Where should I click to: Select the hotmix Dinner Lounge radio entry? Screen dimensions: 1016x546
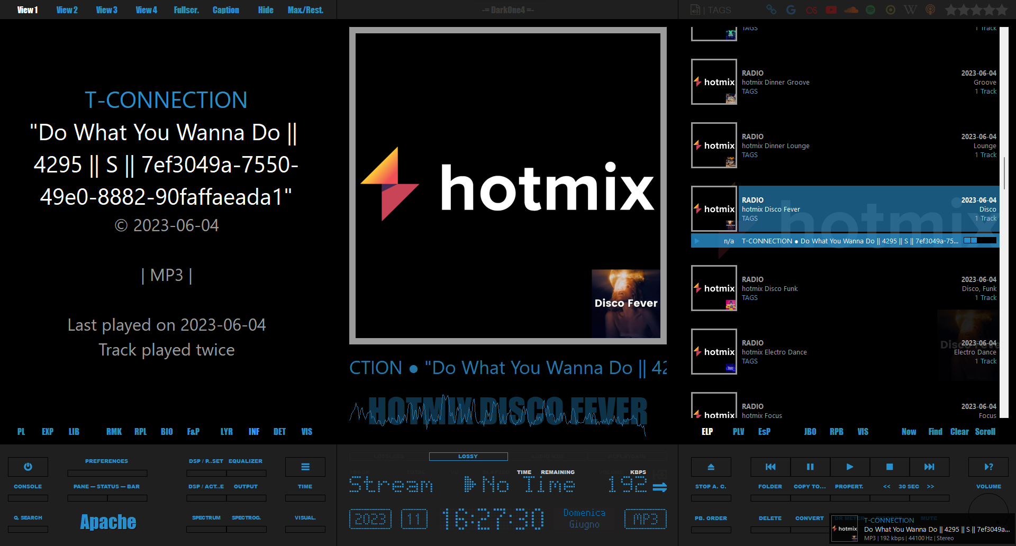click(x=845, y=145)
